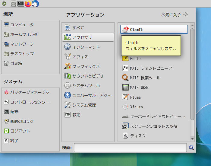This screenshot has width=211, height=166.
Task: Launch Xfburn disc burner
Action: point(154,107)
